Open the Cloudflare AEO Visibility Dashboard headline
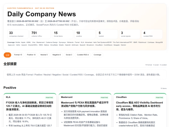170x127 pixels. [x=139, y=106]
